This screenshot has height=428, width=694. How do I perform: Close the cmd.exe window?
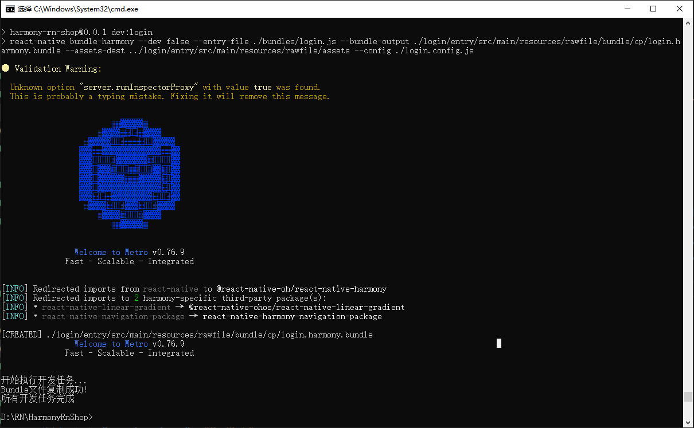[680, 9]
